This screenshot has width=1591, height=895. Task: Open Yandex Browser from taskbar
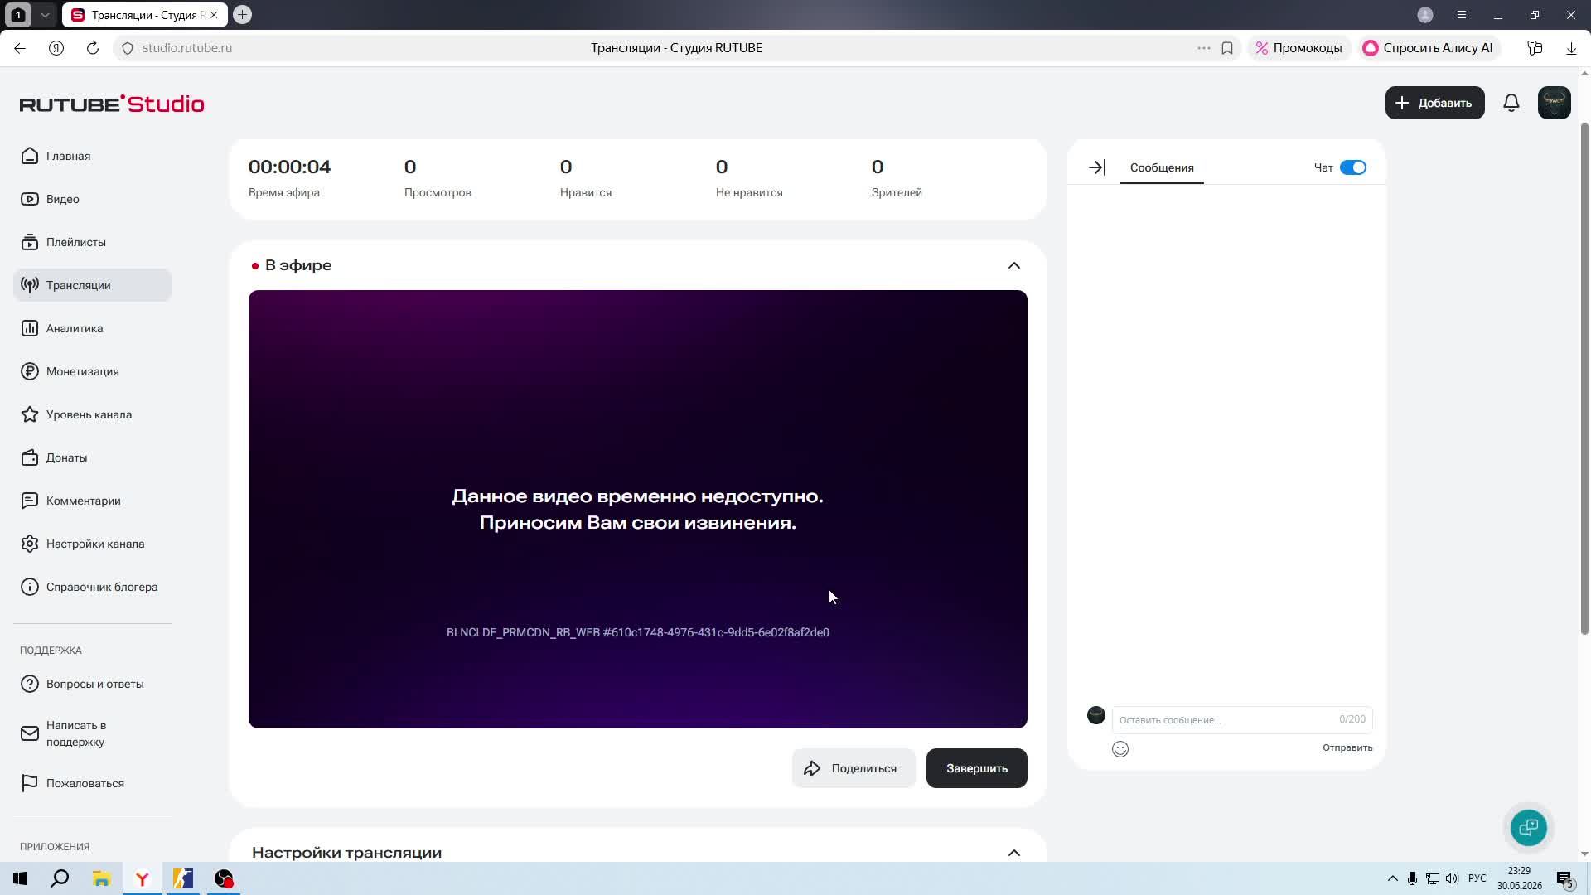pos(143,878)
